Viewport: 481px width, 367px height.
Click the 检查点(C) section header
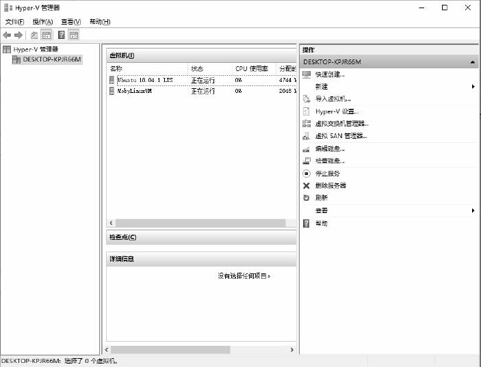(201, 237)
